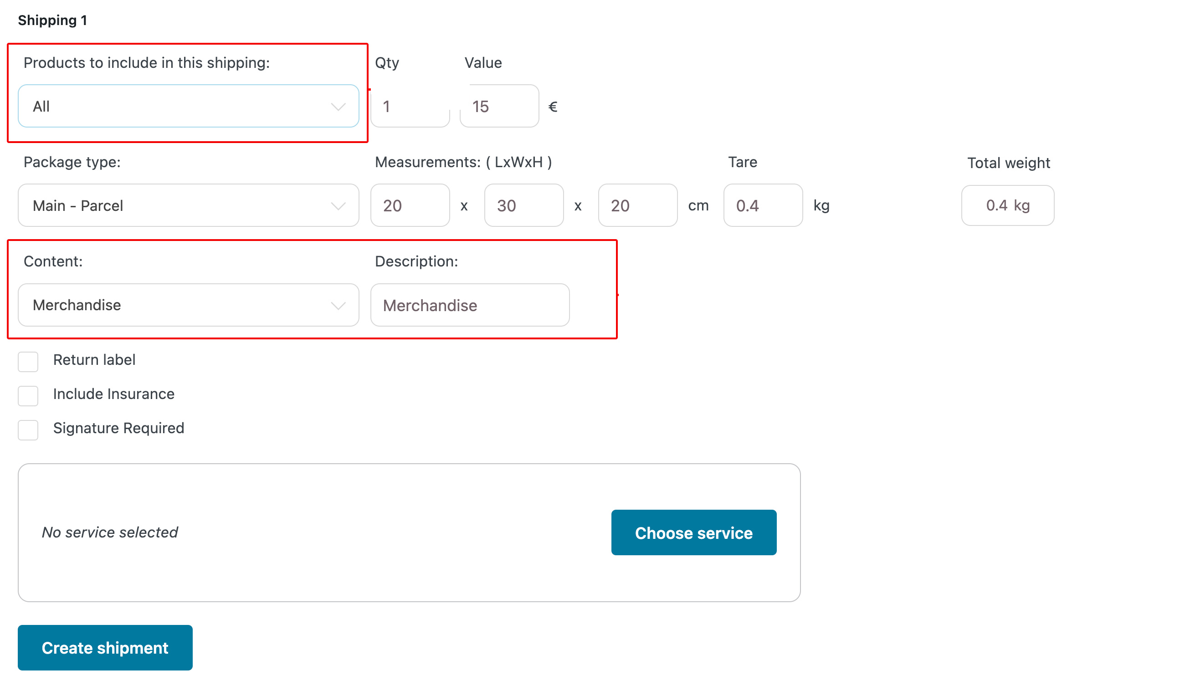The height and width of the screenshot is (696, 1180).
Task: Check the Signature Required box
Action: (28, 430)
